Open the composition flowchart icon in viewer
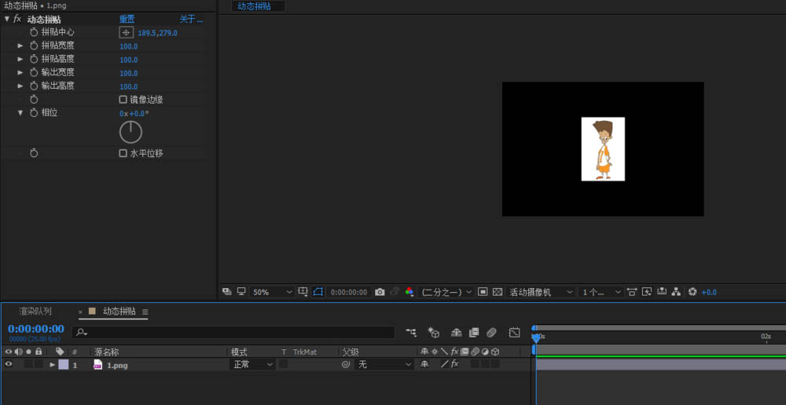The width and height of the screenshot is (786, 405). (676, 292)
